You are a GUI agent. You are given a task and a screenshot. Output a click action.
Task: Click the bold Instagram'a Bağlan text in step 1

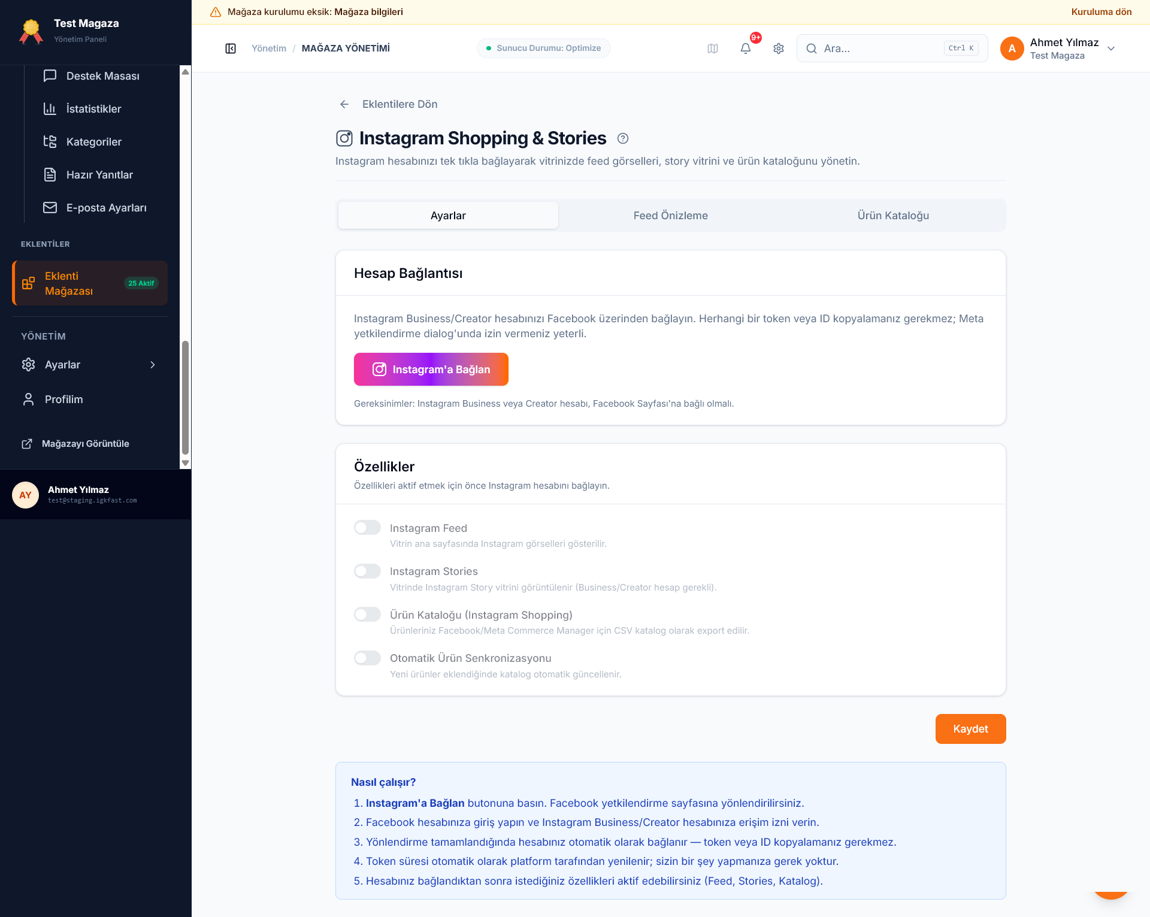coord(415,803)
